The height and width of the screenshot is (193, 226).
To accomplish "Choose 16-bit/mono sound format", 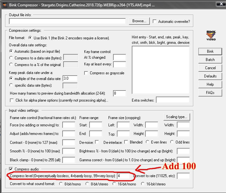I will (114, 184).
